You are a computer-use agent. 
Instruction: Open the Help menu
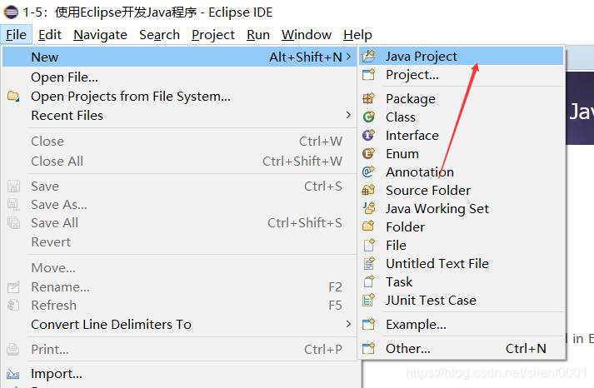(x=357, y=35)
